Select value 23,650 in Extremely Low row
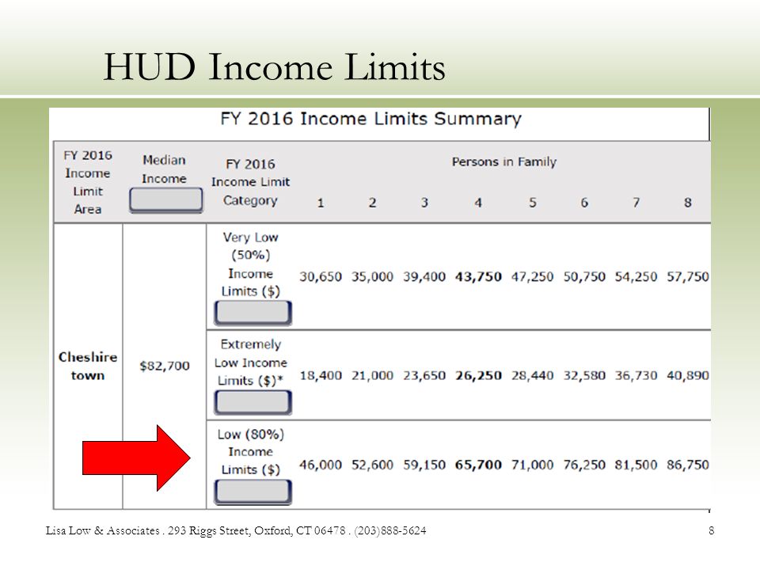This screenshot has height=570, width=760. tap(424, 375)
